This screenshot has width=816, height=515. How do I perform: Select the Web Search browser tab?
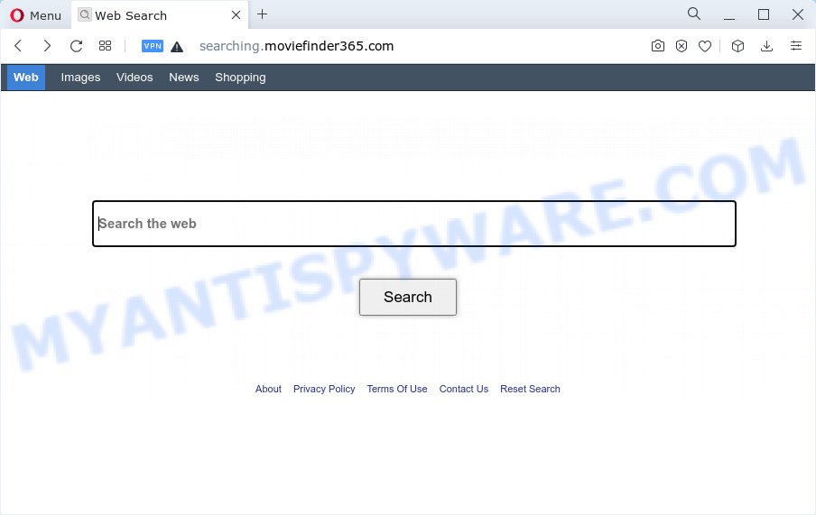click(159, 15)
